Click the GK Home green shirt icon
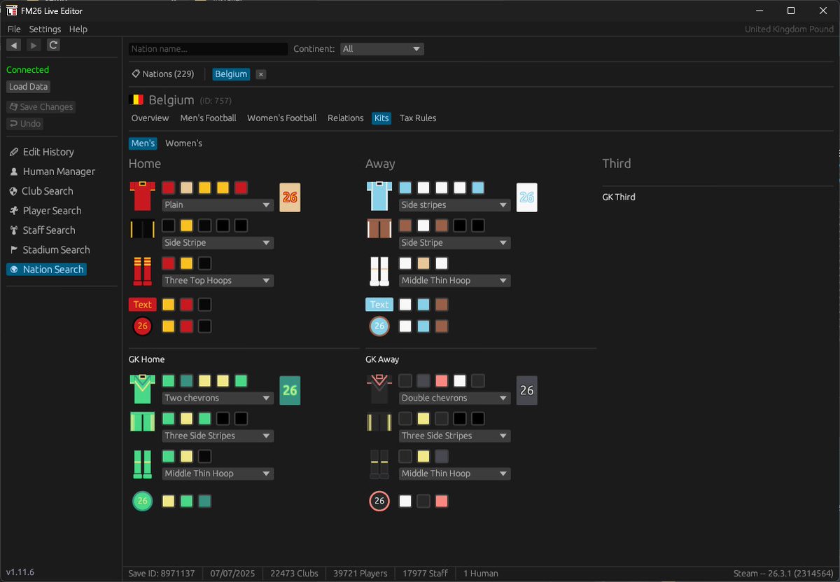The width and height of the screenshot is (840, 582). point(142,389)
